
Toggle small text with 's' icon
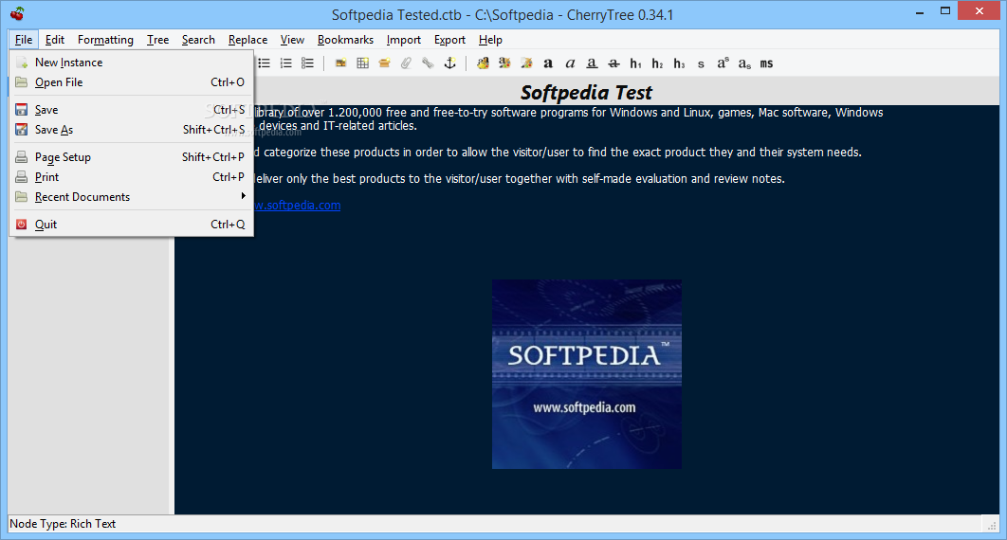click(x=701, y=63)
